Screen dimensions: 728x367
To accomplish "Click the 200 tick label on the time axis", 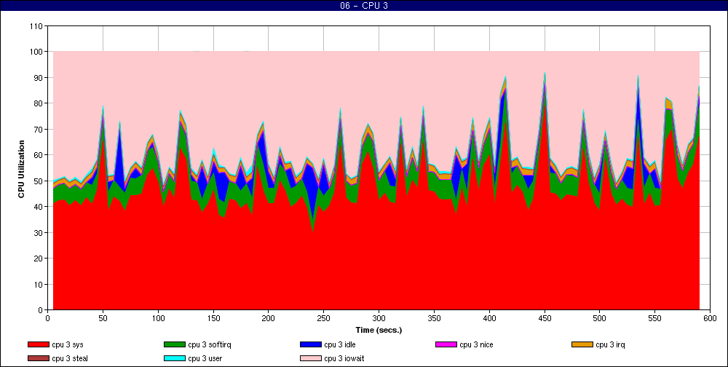I will point(269,319).
